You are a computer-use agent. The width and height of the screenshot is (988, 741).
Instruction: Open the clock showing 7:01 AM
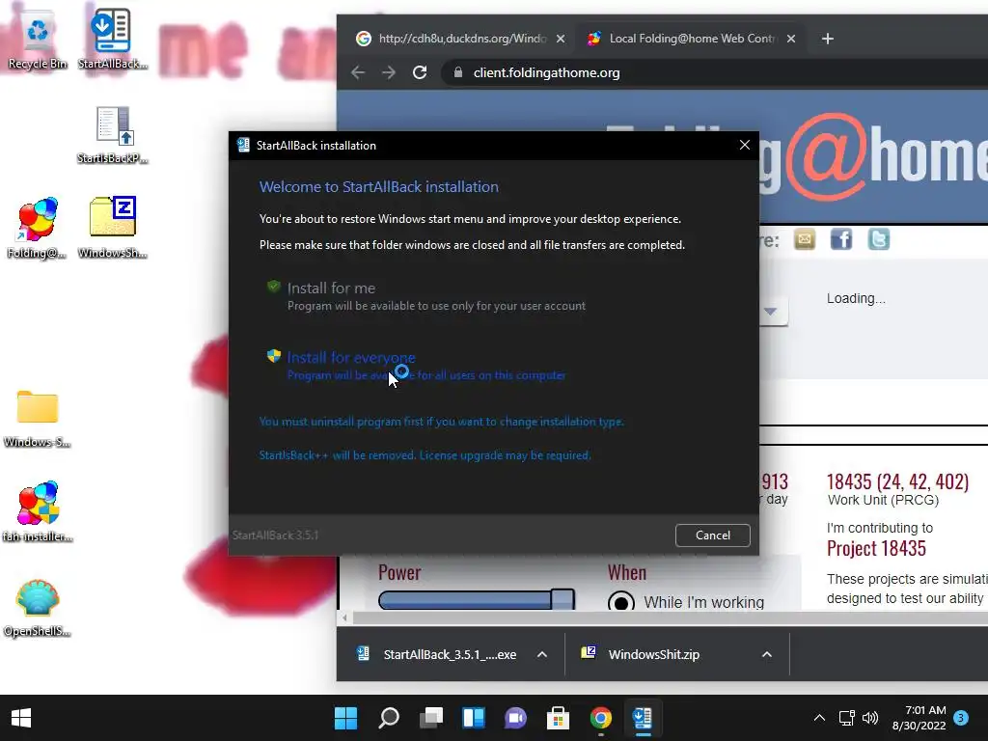pyautogui.click(x=919, y=718)
